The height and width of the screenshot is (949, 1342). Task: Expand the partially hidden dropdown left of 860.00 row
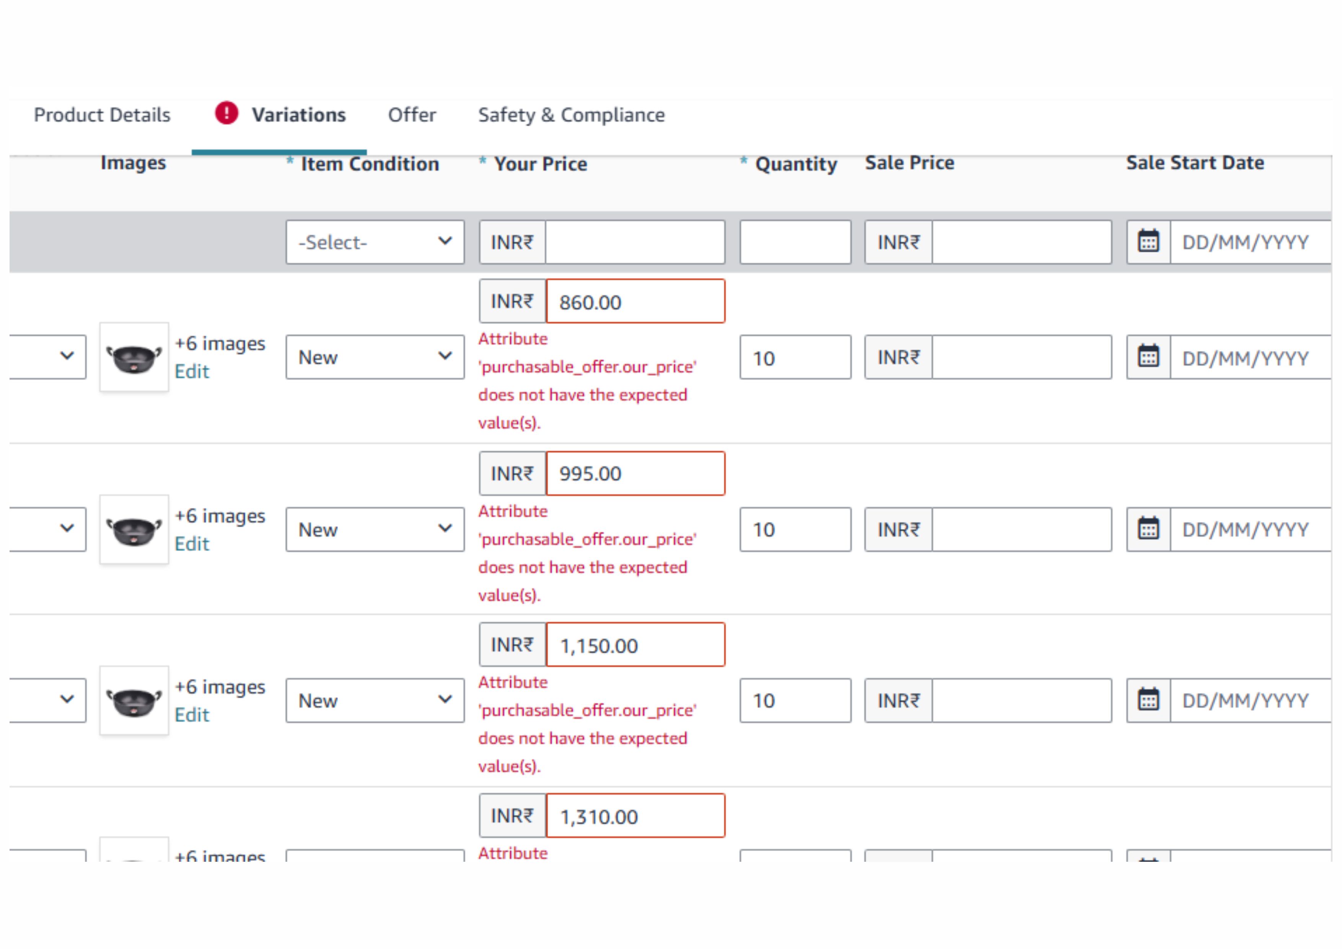click(x=48, y=357)
